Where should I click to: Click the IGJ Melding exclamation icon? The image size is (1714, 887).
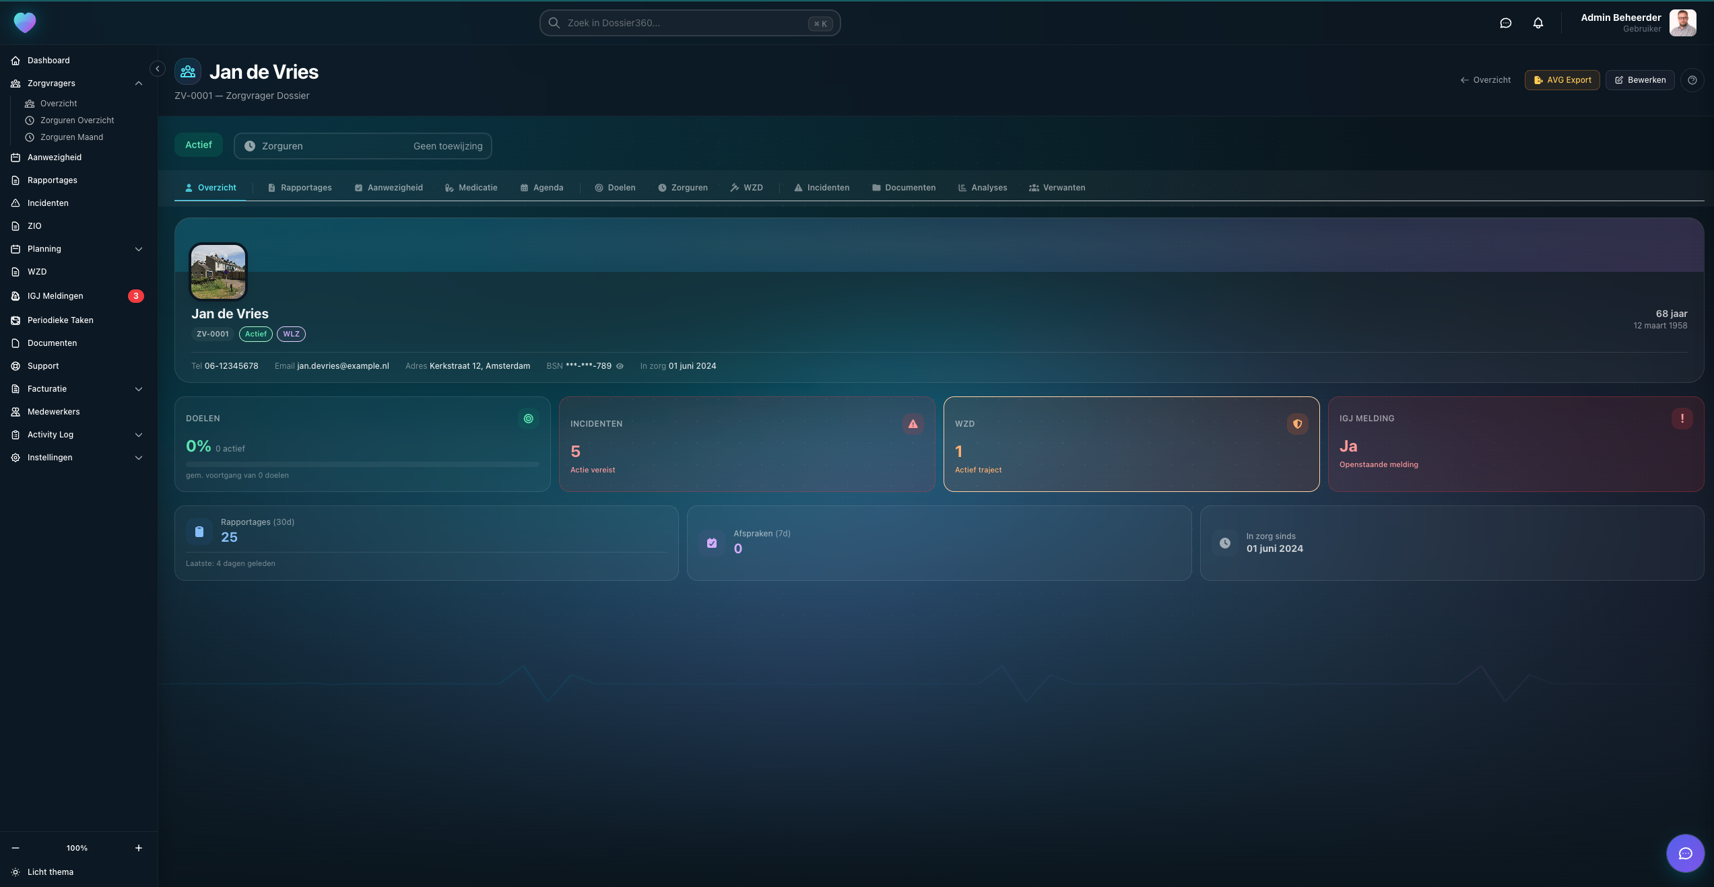[1682, 419]
